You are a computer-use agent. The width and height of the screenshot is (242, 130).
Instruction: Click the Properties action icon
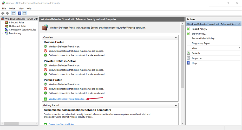click(x=188, y=58)
